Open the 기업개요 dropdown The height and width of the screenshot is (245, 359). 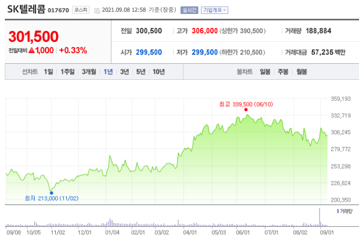[214, 10]
